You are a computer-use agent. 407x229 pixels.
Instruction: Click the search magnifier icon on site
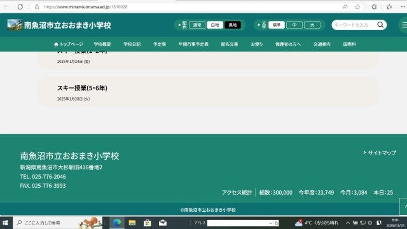pyautogui.click(x=380, y=25)
